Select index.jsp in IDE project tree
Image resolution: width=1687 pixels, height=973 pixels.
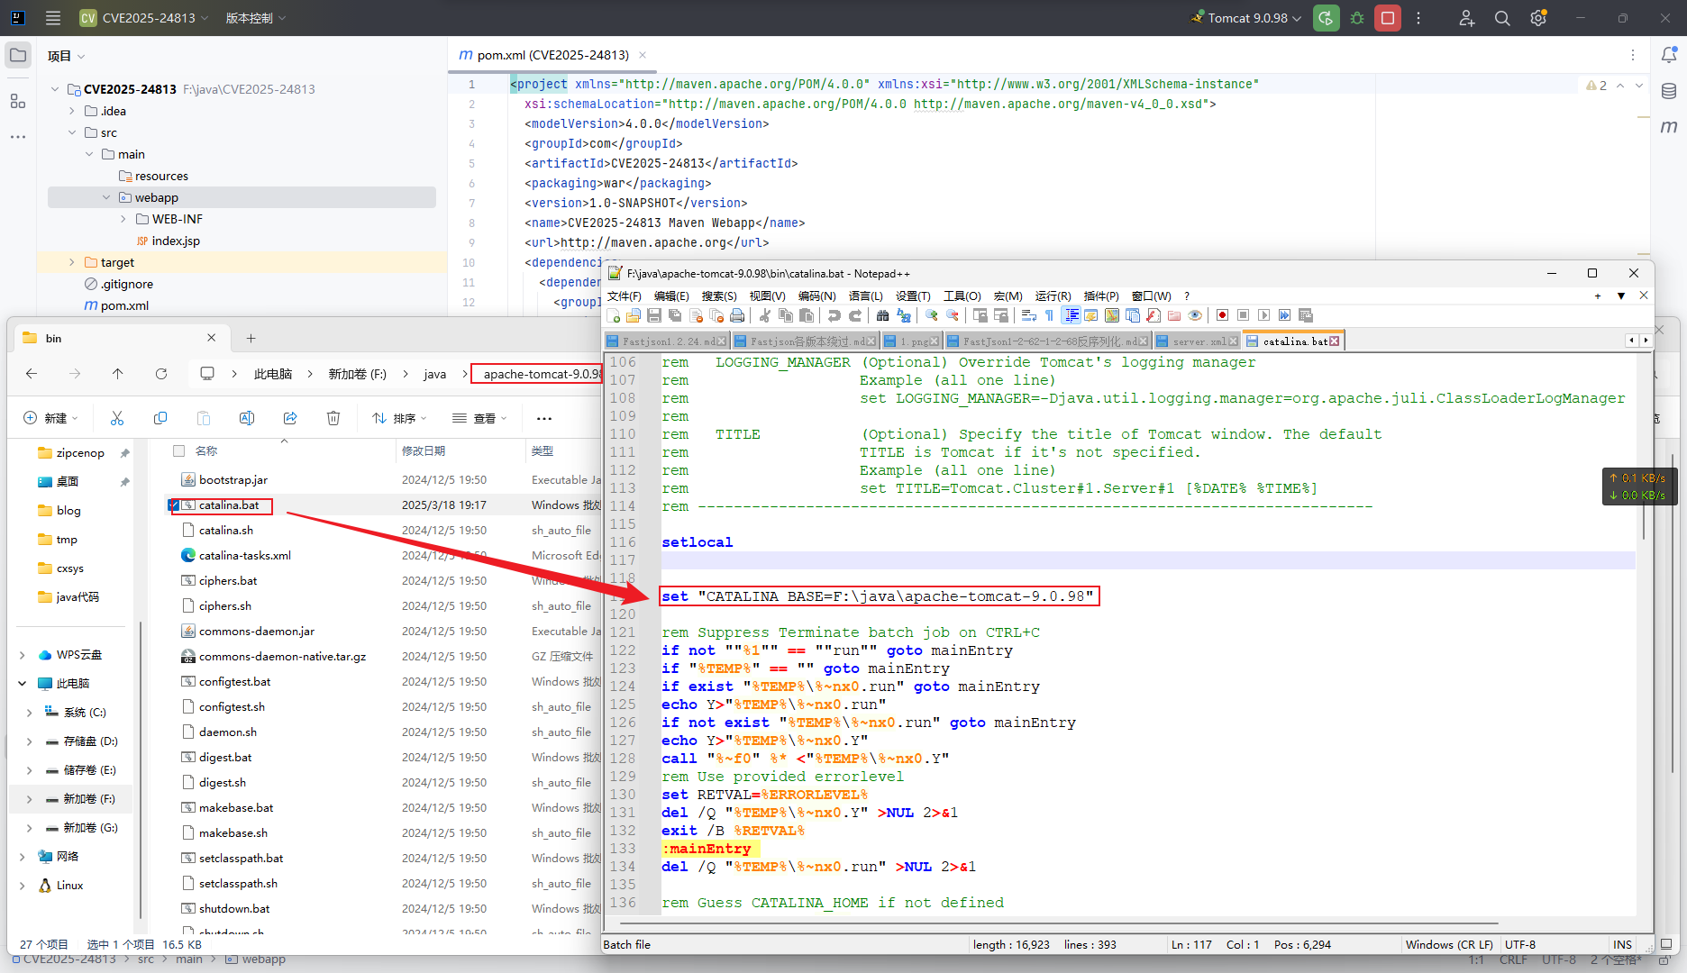[176, 241]
